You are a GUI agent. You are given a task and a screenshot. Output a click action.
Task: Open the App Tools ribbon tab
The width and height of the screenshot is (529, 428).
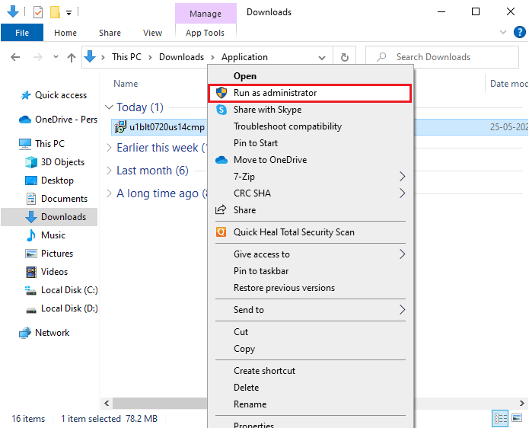click(x=205, y=33)
